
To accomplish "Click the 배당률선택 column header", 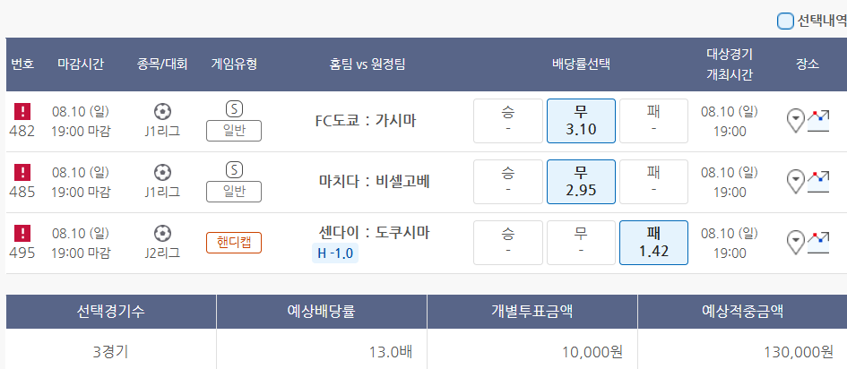I will tap(581, 64).
